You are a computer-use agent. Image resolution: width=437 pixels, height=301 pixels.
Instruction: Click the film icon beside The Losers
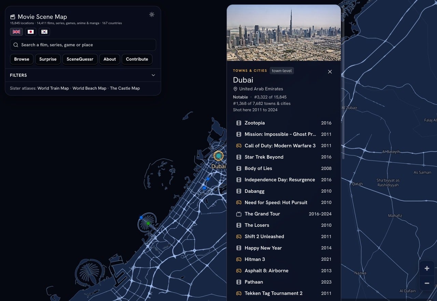coord(239,225)
